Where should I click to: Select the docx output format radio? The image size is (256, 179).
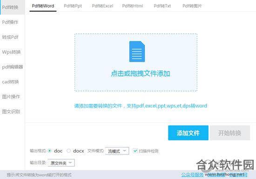(68, 151)
